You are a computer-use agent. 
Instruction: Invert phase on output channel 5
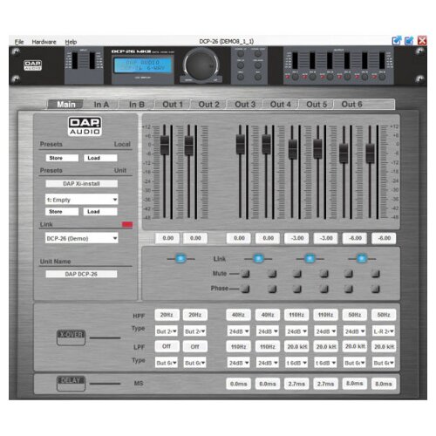(x=349, y=289)
